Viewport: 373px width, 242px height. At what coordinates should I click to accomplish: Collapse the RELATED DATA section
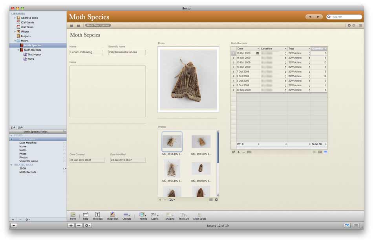11,165
